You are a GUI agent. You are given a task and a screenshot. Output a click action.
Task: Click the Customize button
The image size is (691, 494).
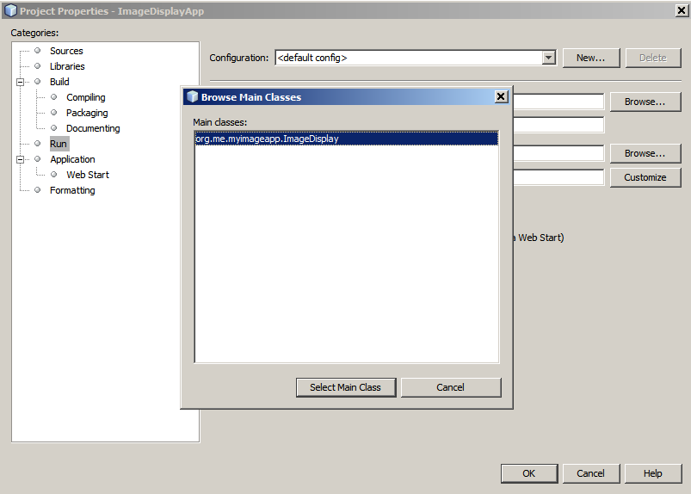pyautogui.click(x=645, y=177)
